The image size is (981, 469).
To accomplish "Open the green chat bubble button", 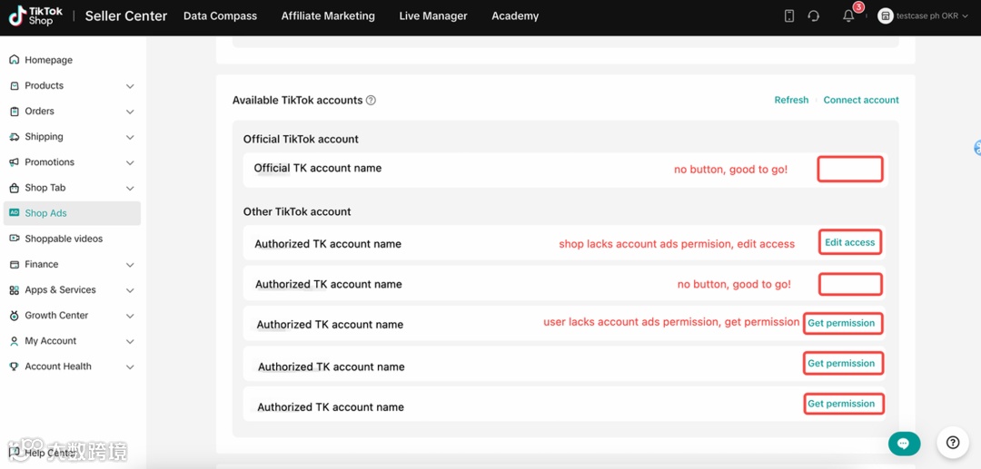I will pyautogui.click(x=904, y=444).
